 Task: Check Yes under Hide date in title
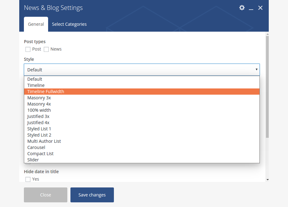(x=28, y=179)
